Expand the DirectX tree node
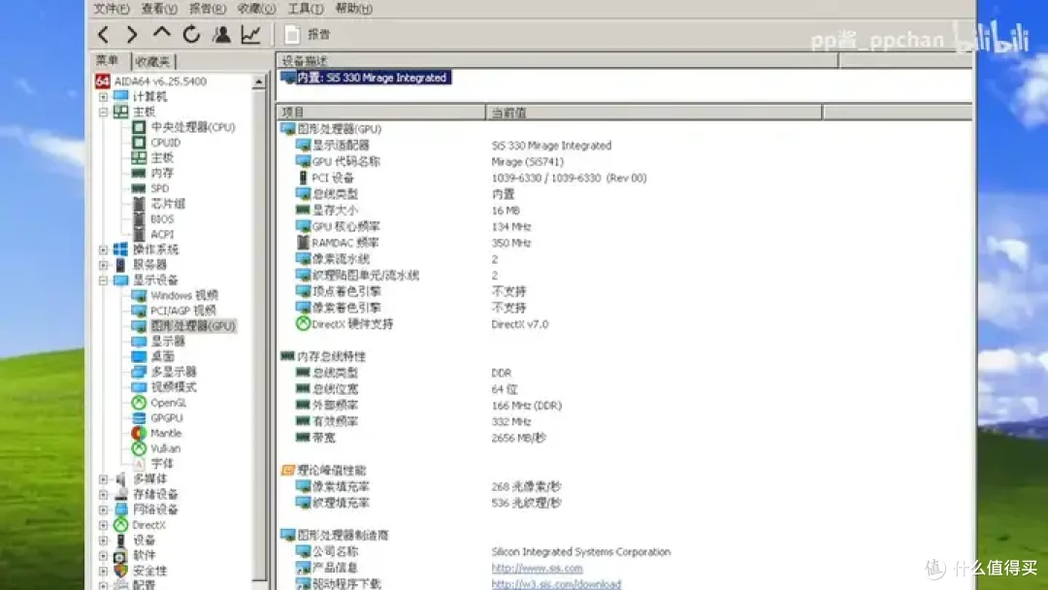Screen dimensions: 1048x590 (x=104, y=525)
